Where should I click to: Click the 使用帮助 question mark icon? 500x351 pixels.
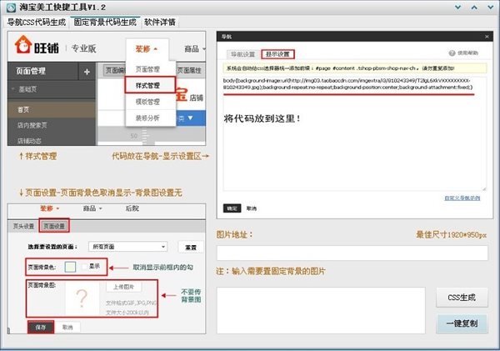pos(452,53)
